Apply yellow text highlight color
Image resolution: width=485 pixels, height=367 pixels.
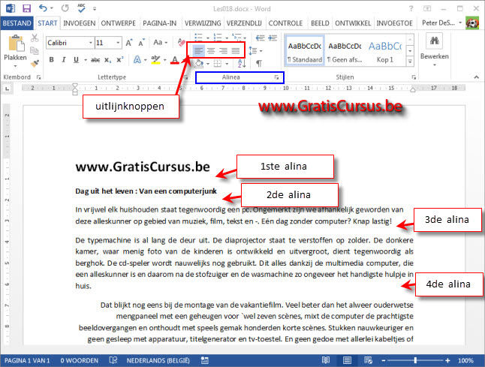tap(155, 60)
